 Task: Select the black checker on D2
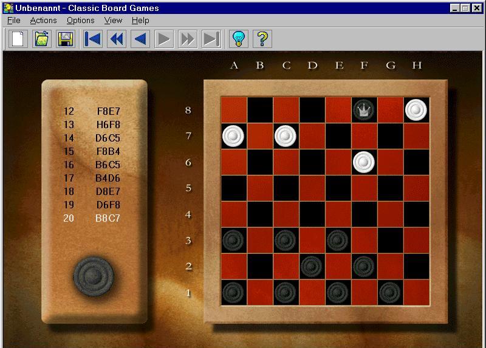click(312, 265)
